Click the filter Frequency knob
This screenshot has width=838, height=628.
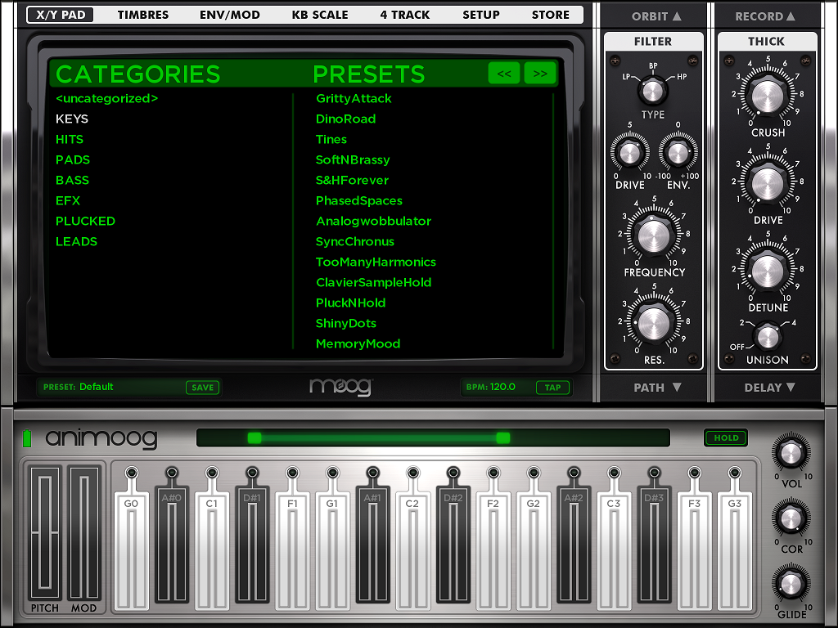point(653,236)
